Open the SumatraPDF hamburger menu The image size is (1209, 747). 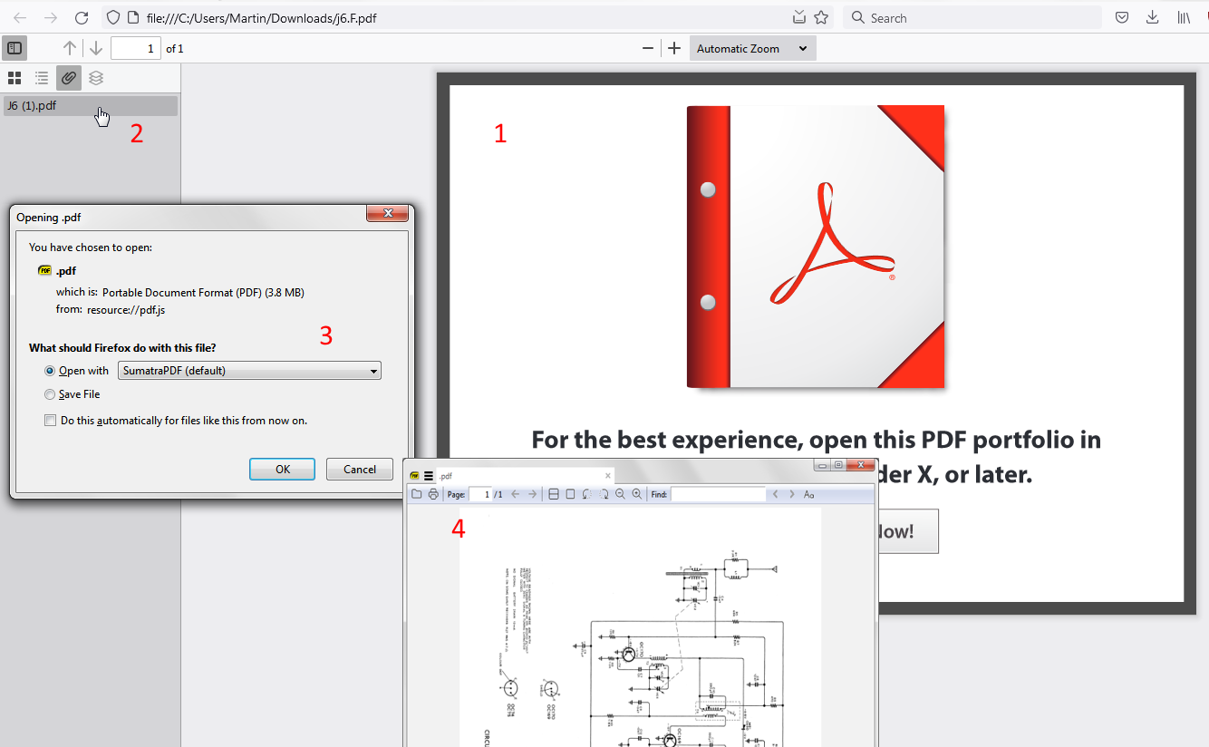tap(427, 475)
